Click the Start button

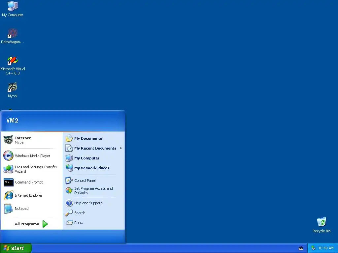click(16, 248)
